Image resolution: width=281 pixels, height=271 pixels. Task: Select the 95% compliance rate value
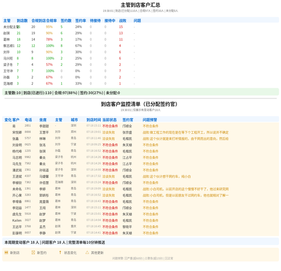coord(49,27)
